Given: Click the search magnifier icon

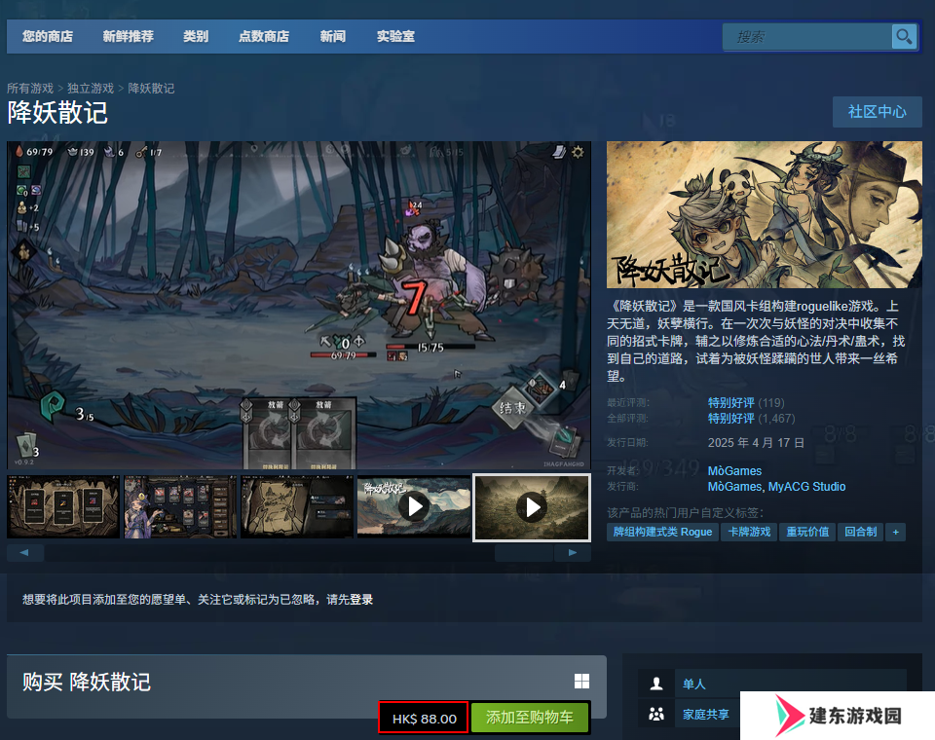Looking at the screenshot, I should (904, 37).
